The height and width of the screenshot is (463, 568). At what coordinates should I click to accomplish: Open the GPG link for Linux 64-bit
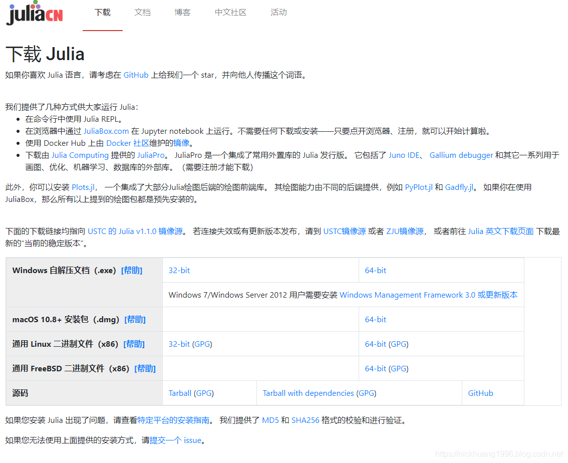point(399,344)
